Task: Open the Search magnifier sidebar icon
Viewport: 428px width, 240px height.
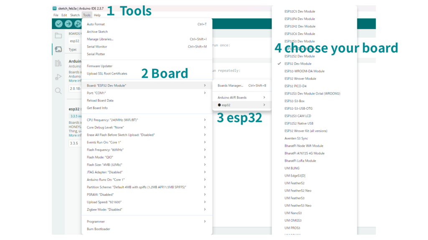Action: click(x=58, y=90)
